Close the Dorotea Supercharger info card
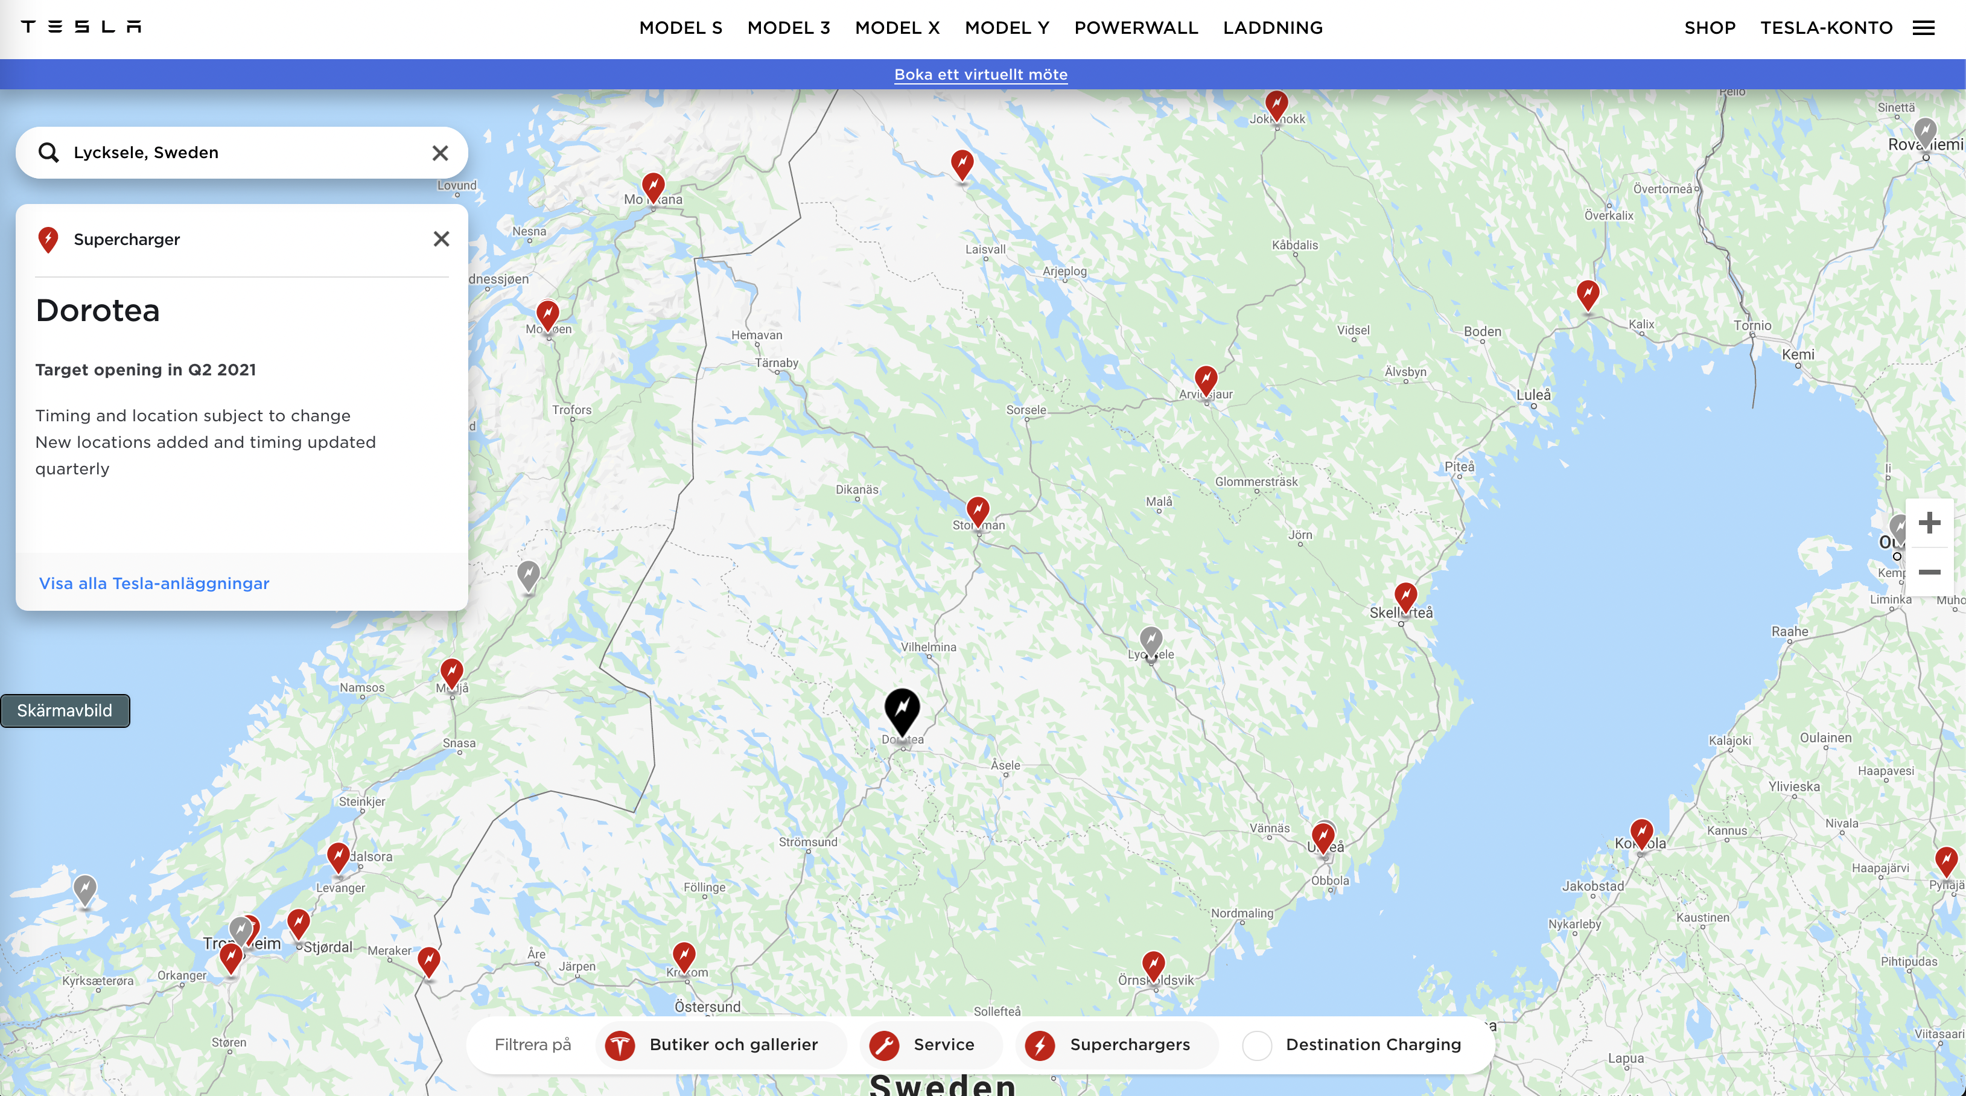 [x=441, y=239]
